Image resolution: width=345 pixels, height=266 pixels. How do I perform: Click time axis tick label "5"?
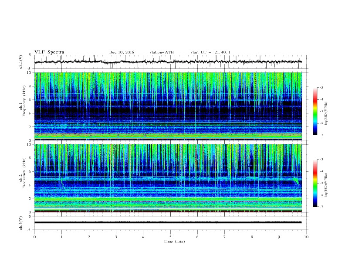(x=170, y=237)
